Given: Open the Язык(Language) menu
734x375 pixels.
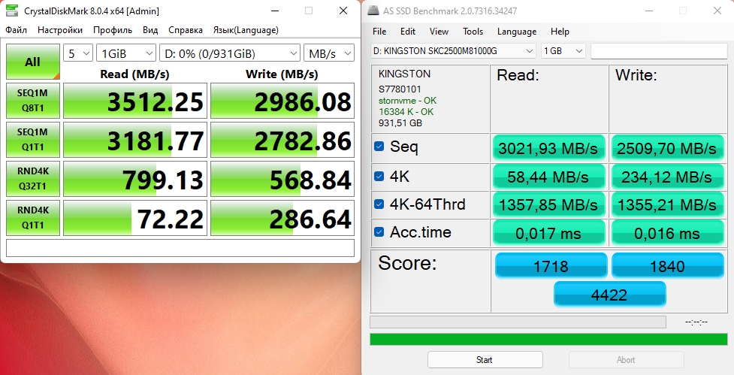Looking at the screenshot, I should [246, 30].
